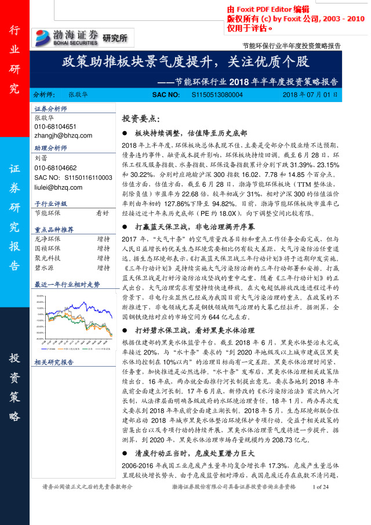The width and height of the screenshot is (371, 525).
Task: Click the Foxit PDF Editor notice text
Action: click(x=296, y=19)
